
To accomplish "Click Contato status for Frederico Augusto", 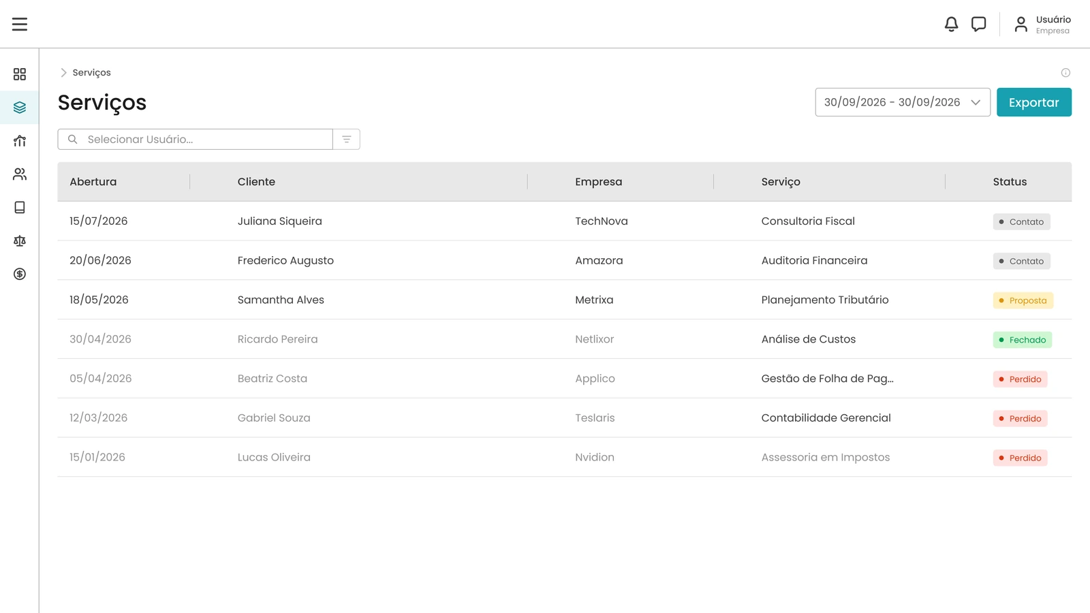I will (1021, 261).
